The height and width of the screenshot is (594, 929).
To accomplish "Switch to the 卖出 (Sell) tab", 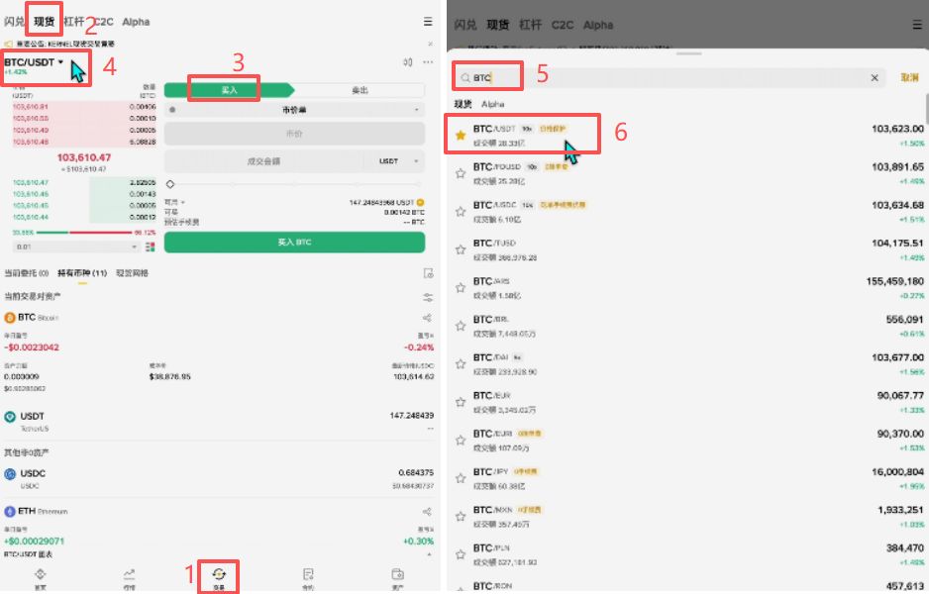I will tap(360, 90).
